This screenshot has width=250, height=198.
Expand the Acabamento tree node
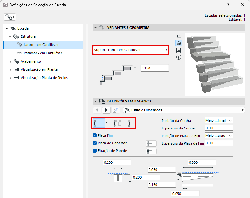click(x=10, y=62)
